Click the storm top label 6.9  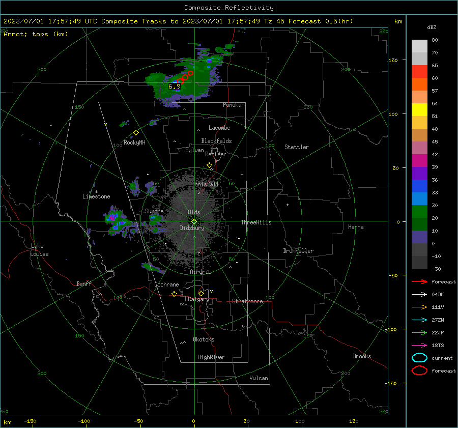coord(175,87)
